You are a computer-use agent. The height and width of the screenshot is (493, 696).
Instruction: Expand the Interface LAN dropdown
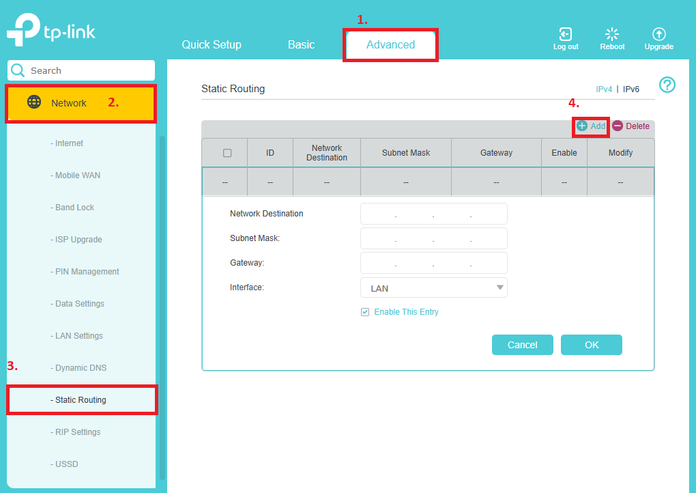coord(433,288)
